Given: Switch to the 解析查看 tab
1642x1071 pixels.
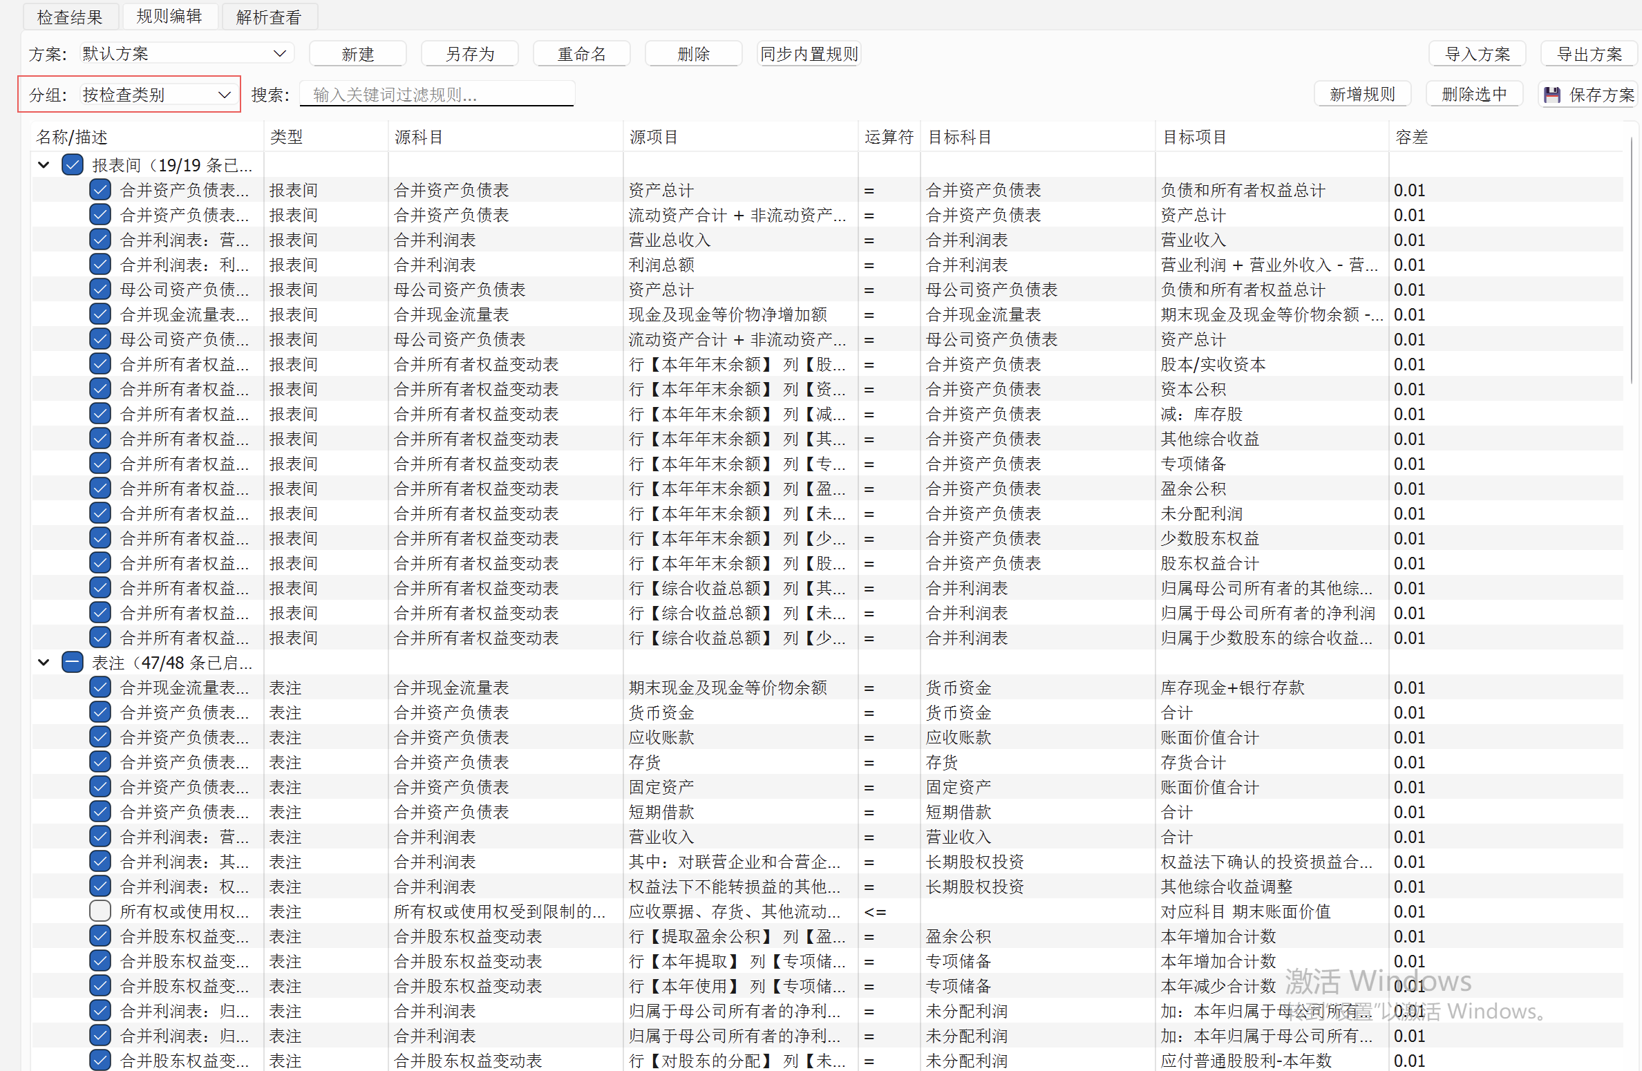Looking at the screenshot, I should pos(269,17).
